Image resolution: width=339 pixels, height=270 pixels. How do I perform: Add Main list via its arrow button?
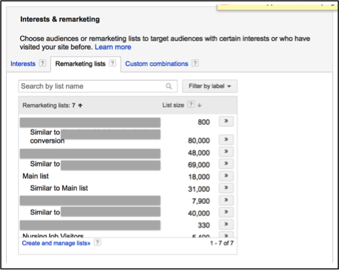pyautogui.click(x=226, y=176)
